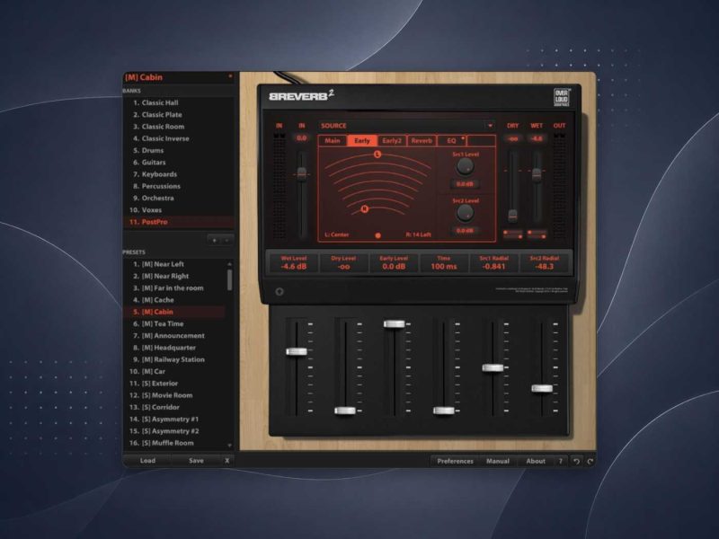Screen dimensions: 719x539
Task: Click hardware fader under Wet Level
Action: (297, 351)
